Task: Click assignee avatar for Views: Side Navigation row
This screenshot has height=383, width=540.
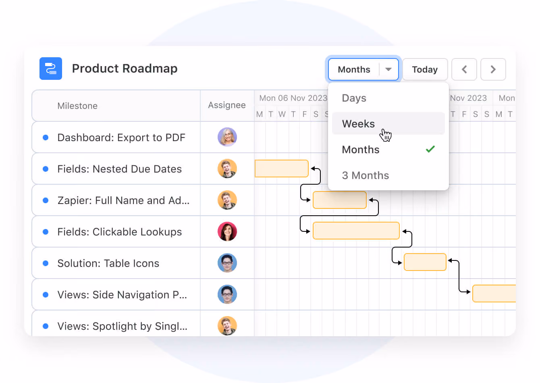Action: [227, 294]
